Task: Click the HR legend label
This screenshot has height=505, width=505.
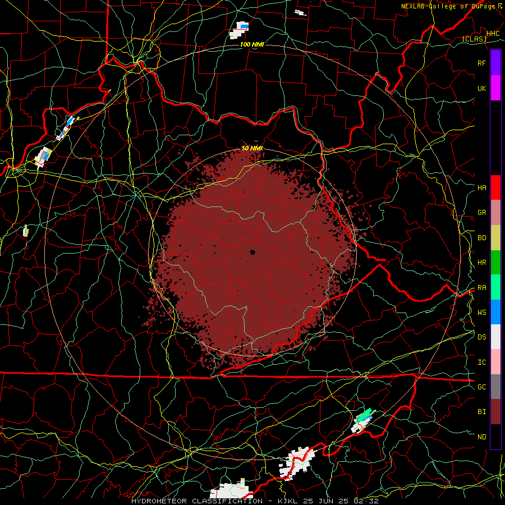Action: pyautogui.click(x=482, y=263)
